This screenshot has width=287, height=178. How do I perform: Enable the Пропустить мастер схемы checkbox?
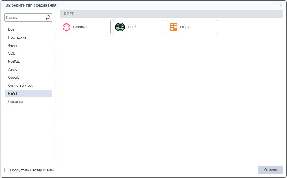click(7, 170)
